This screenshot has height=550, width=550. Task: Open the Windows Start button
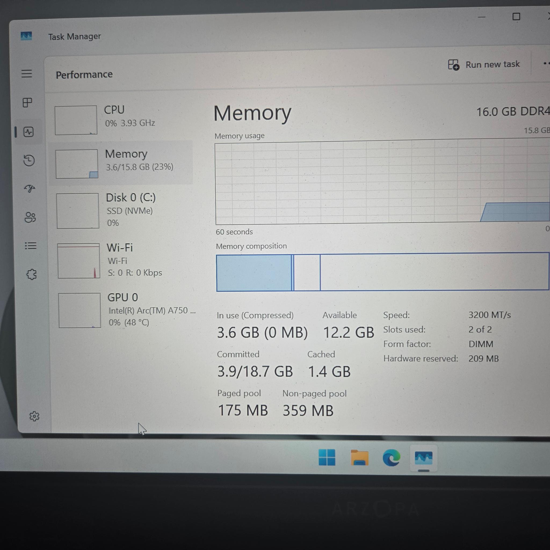pos(327,457)
